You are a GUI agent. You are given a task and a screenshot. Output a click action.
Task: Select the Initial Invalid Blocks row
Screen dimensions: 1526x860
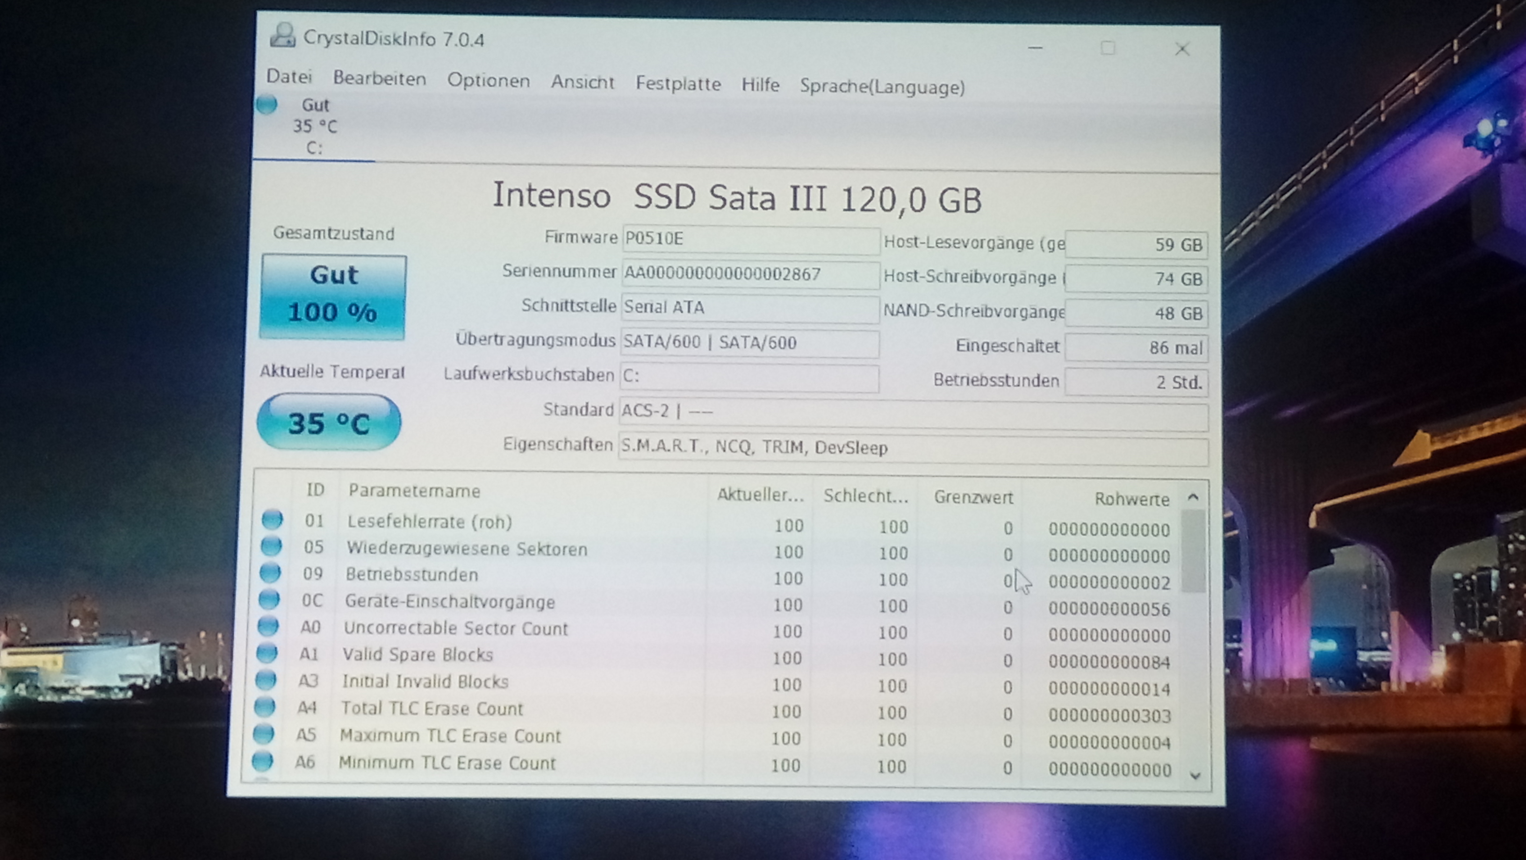[x=425, y=681]
